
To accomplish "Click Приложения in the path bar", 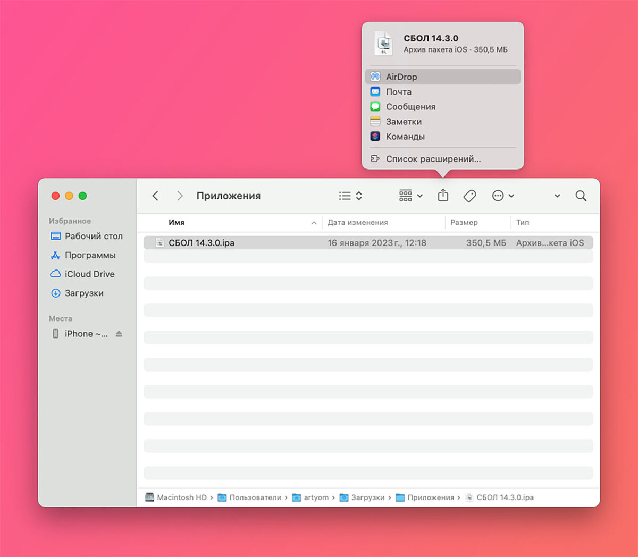I will 425,497.
